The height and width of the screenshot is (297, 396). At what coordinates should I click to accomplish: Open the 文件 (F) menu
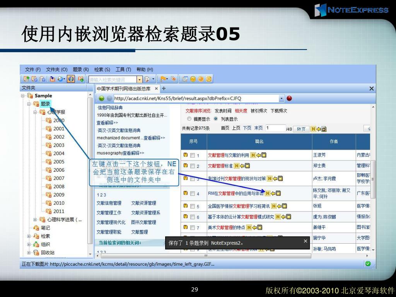point(32,70)
